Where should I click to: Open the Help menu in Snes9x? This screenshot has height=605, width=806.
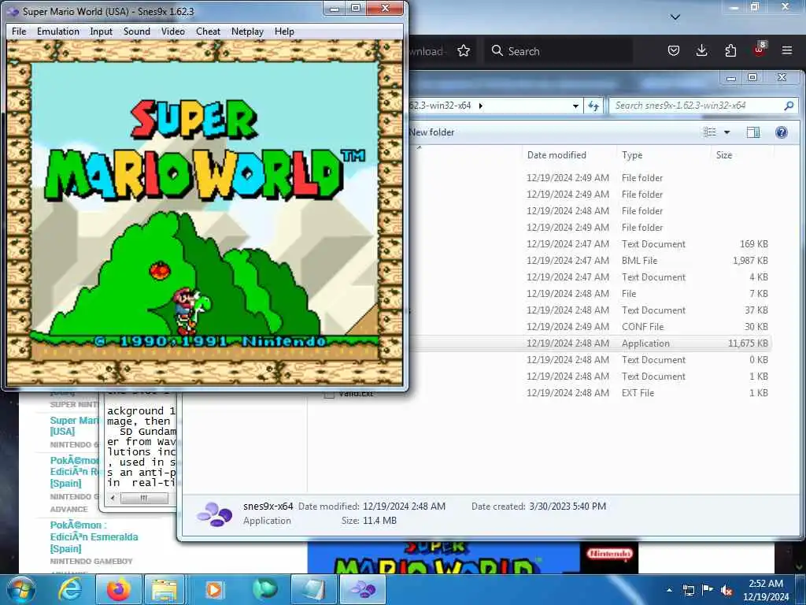click(284, 32)
